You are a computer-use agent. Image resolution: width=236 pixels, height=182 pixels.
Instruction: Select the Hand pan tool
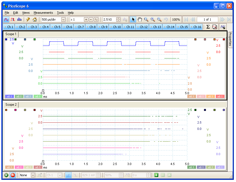point(140,19)
